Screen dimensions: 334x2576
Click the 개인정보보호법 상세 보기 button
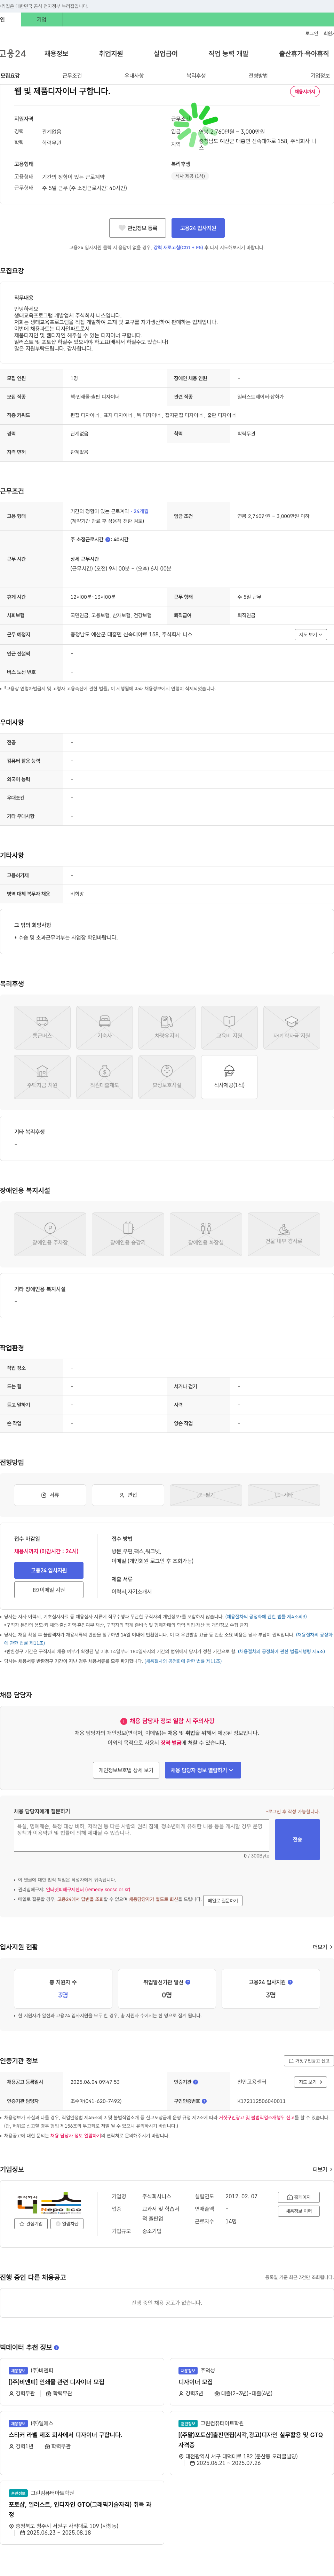(126, 1770)
